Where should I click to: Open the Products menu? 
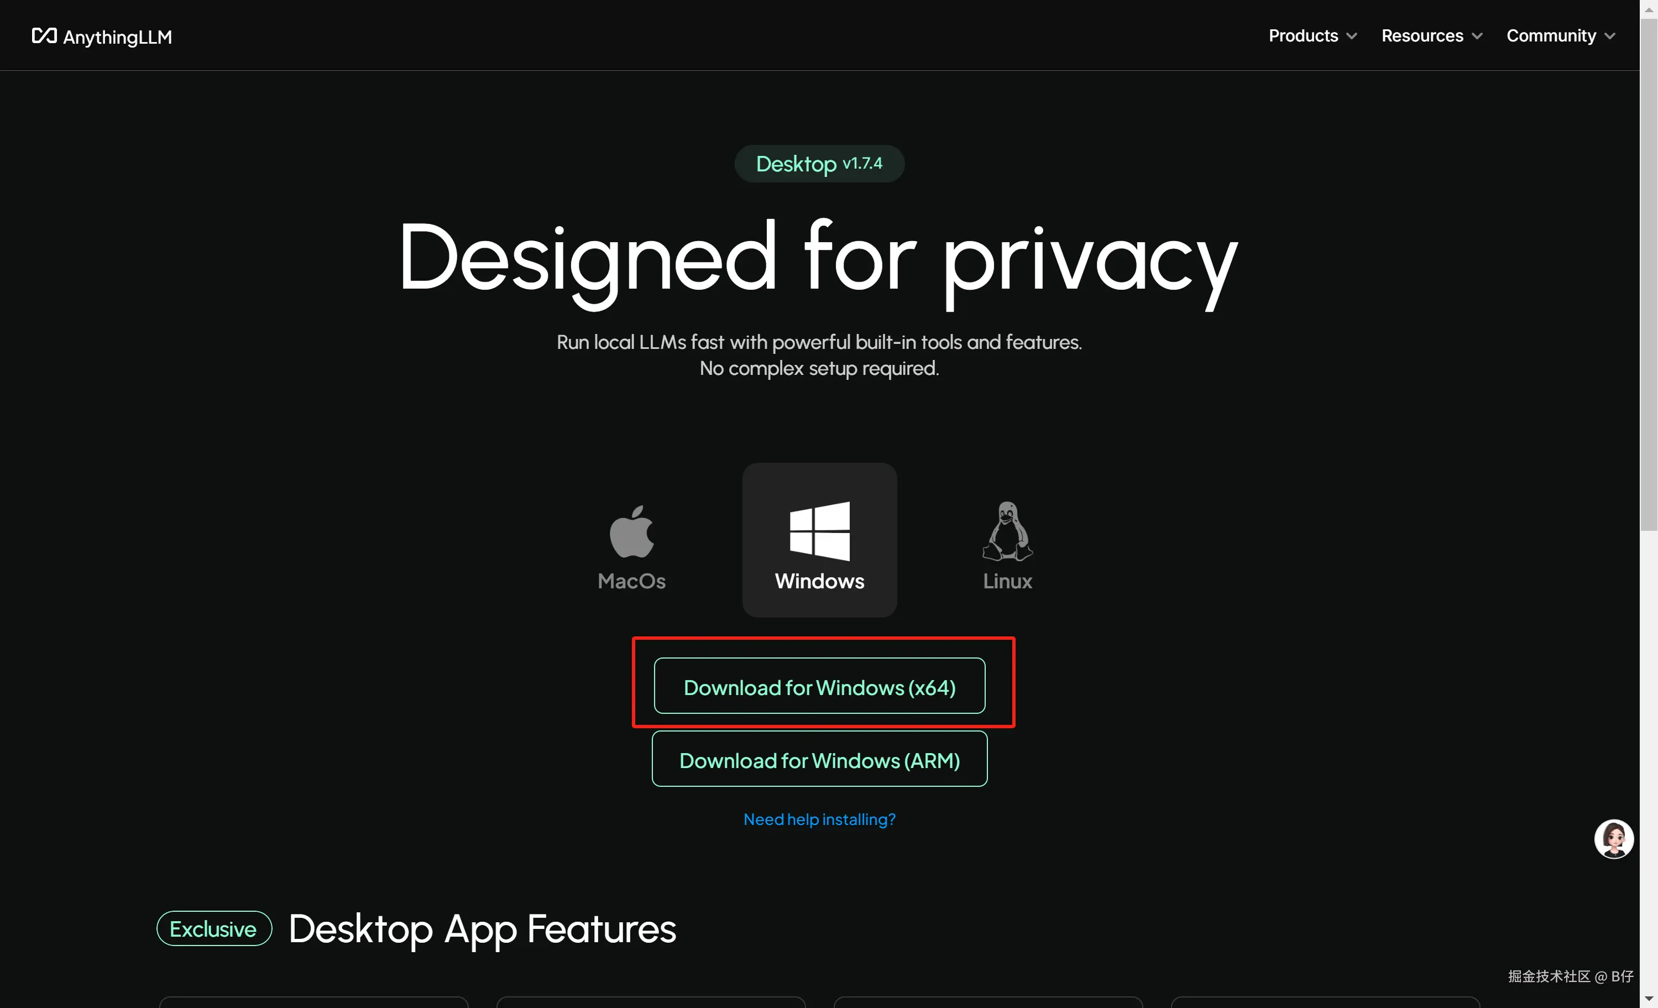click(1303, 35)
